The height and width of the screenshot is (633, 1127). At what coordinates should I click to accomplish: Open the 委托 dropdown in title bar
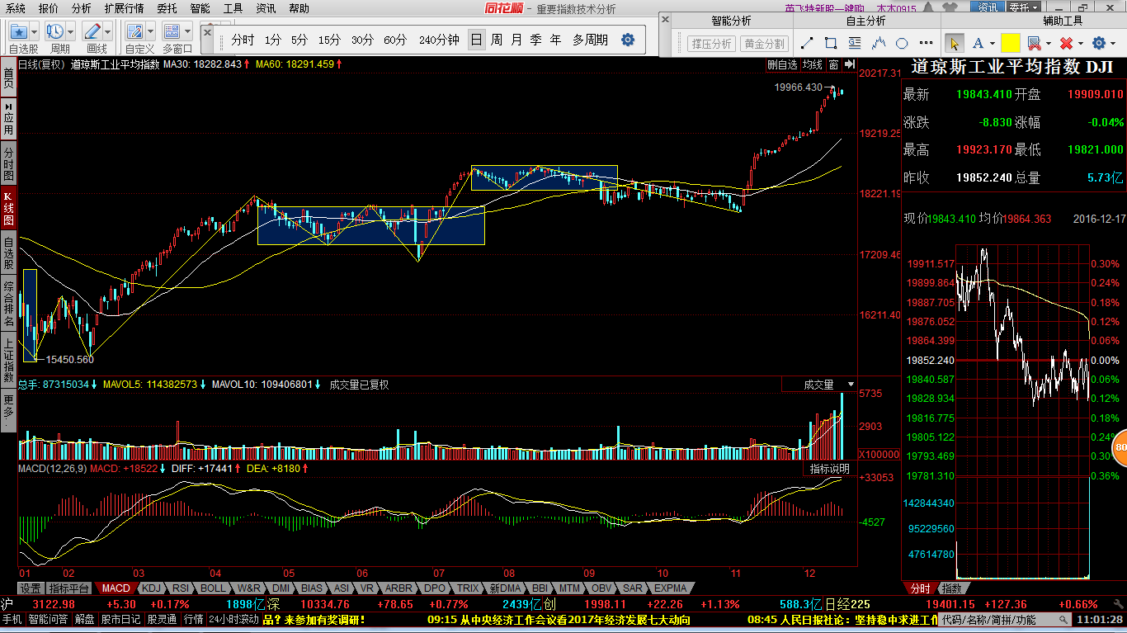tap(1024, 7)
